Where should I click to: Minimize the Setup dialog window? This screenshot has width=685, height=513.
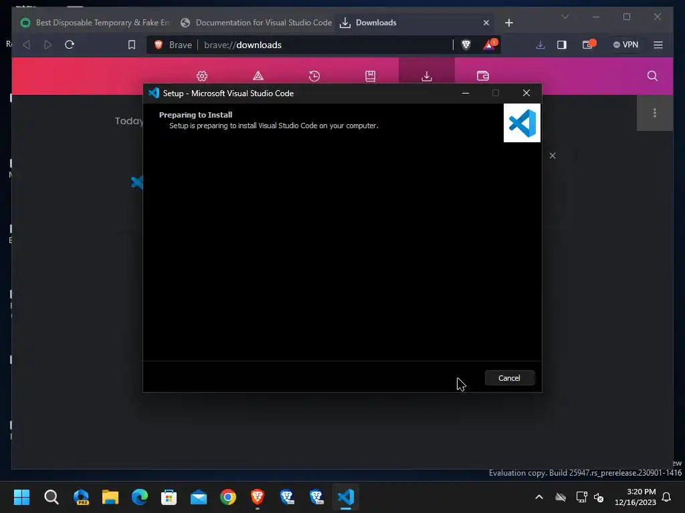466,93
